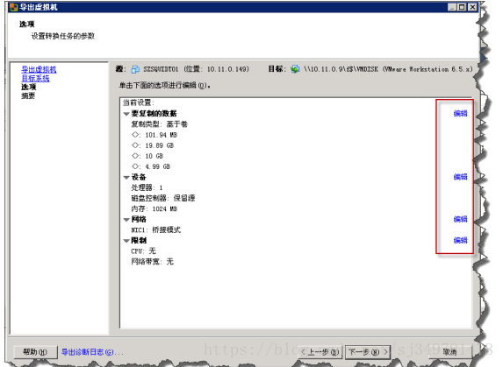Click the CPU: 无 row
The image size is (503, 367).
point(143,251)
